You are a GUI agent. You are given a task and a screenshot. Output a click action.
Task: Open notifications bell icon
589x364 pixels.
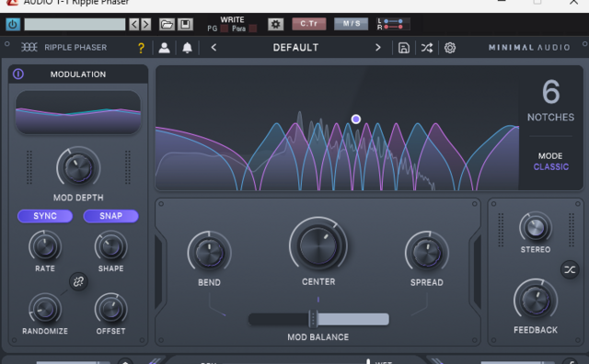tap(187, 48)
